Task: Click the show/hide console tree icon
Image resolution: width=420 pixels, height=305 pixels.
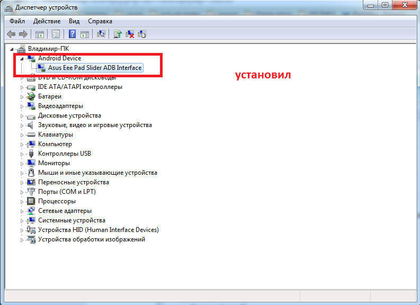Action: (x=39, y=34)
